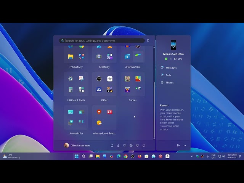Image resolution: width=244 pixels, height=183 pixels.
Task: Open Photos in the phone panel
Action: (x=167, y=83)
